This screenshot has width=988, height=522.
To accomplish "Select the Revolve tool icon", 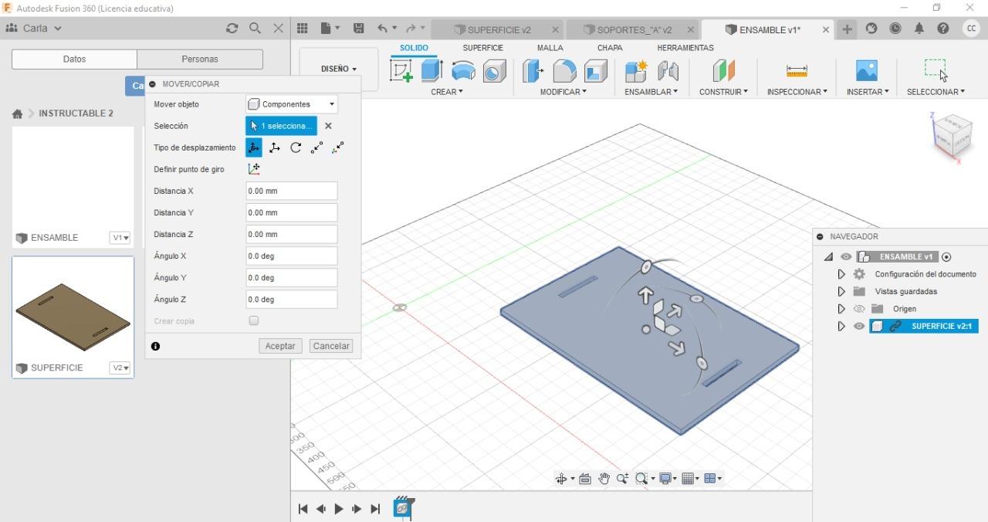I will tap(463, 71).
